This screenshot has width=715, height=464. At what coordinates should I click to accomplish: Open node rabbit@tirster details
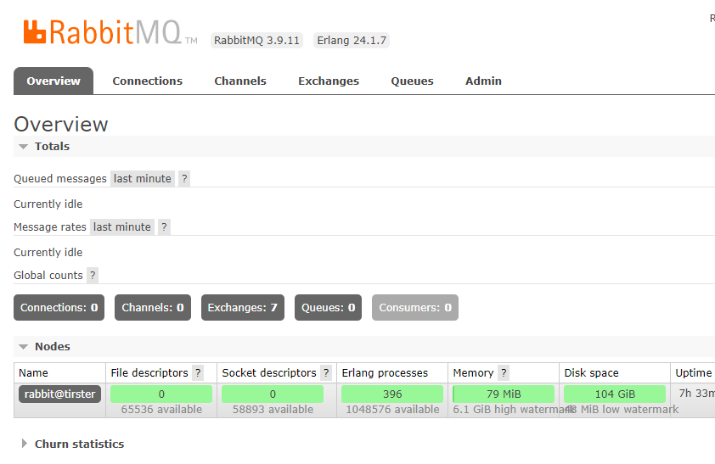point(59,394)
